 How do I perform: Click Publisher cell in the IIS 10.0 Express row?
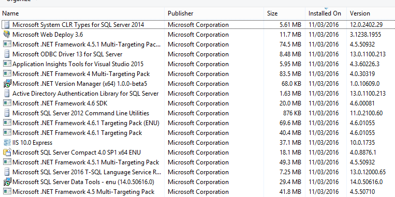click(198, 142)
